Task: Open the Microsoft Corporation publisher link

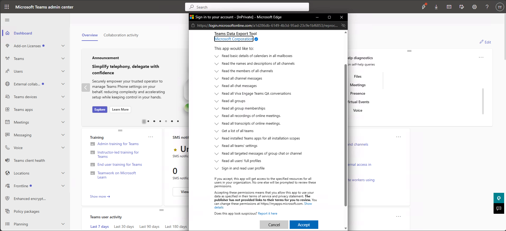Action: tap(234, 39)
